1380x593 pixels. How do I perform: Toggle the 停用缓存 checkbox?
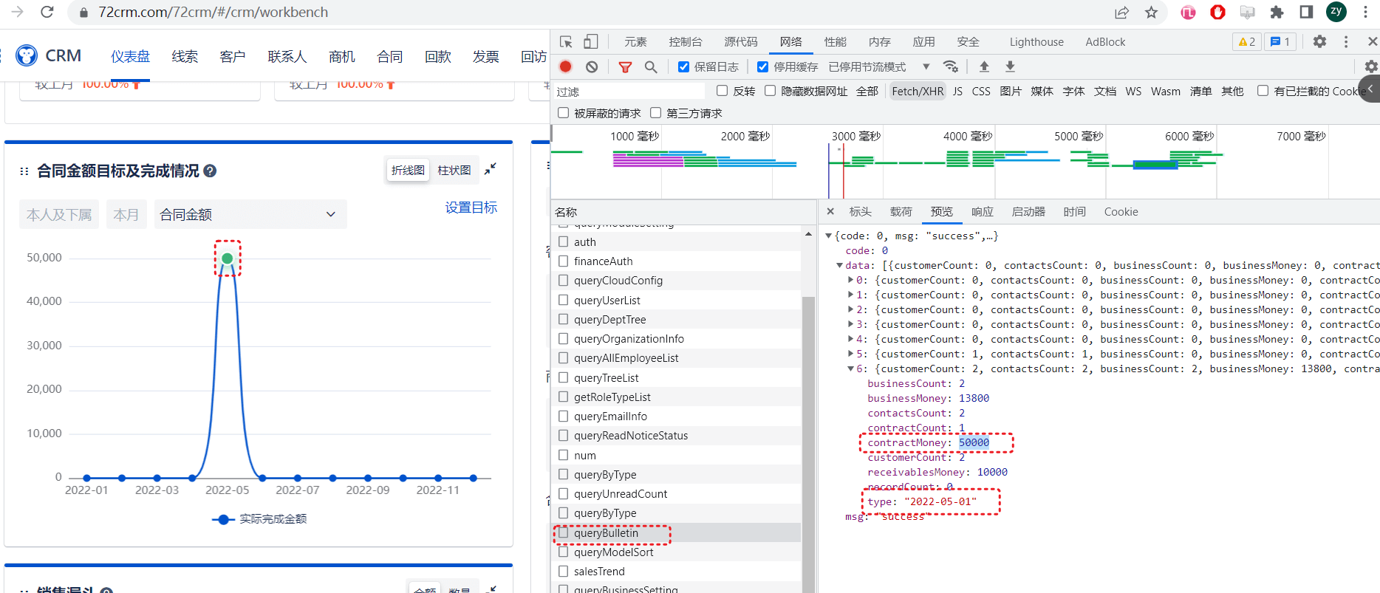[x=763, y=66]
